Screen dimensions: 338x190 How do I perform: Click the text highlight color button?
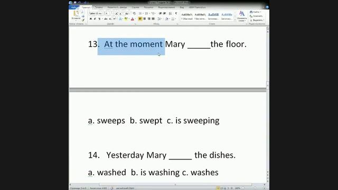coord(126,19)
